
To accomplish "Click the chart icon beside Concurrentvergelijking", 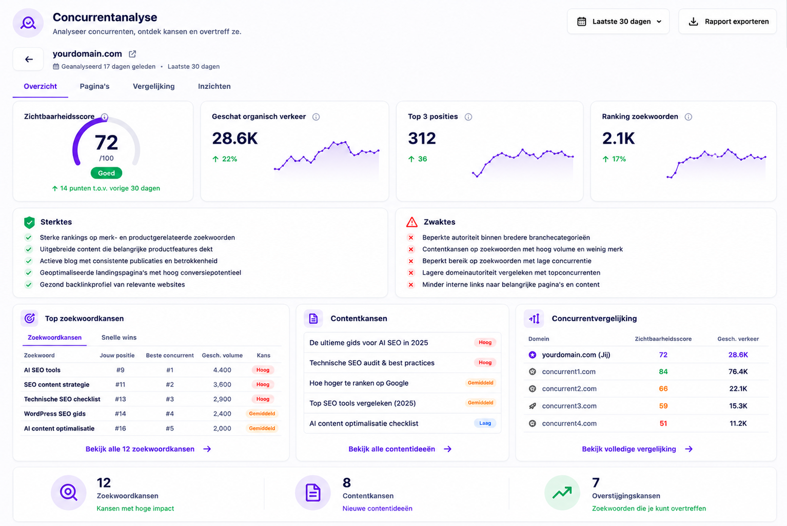I will click(x=534, y=319).
